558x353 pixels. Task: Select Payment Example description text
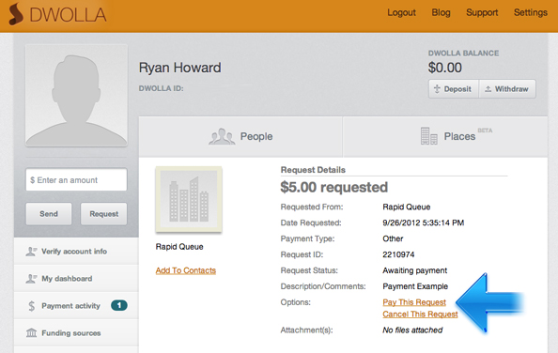tap(415, 286)
